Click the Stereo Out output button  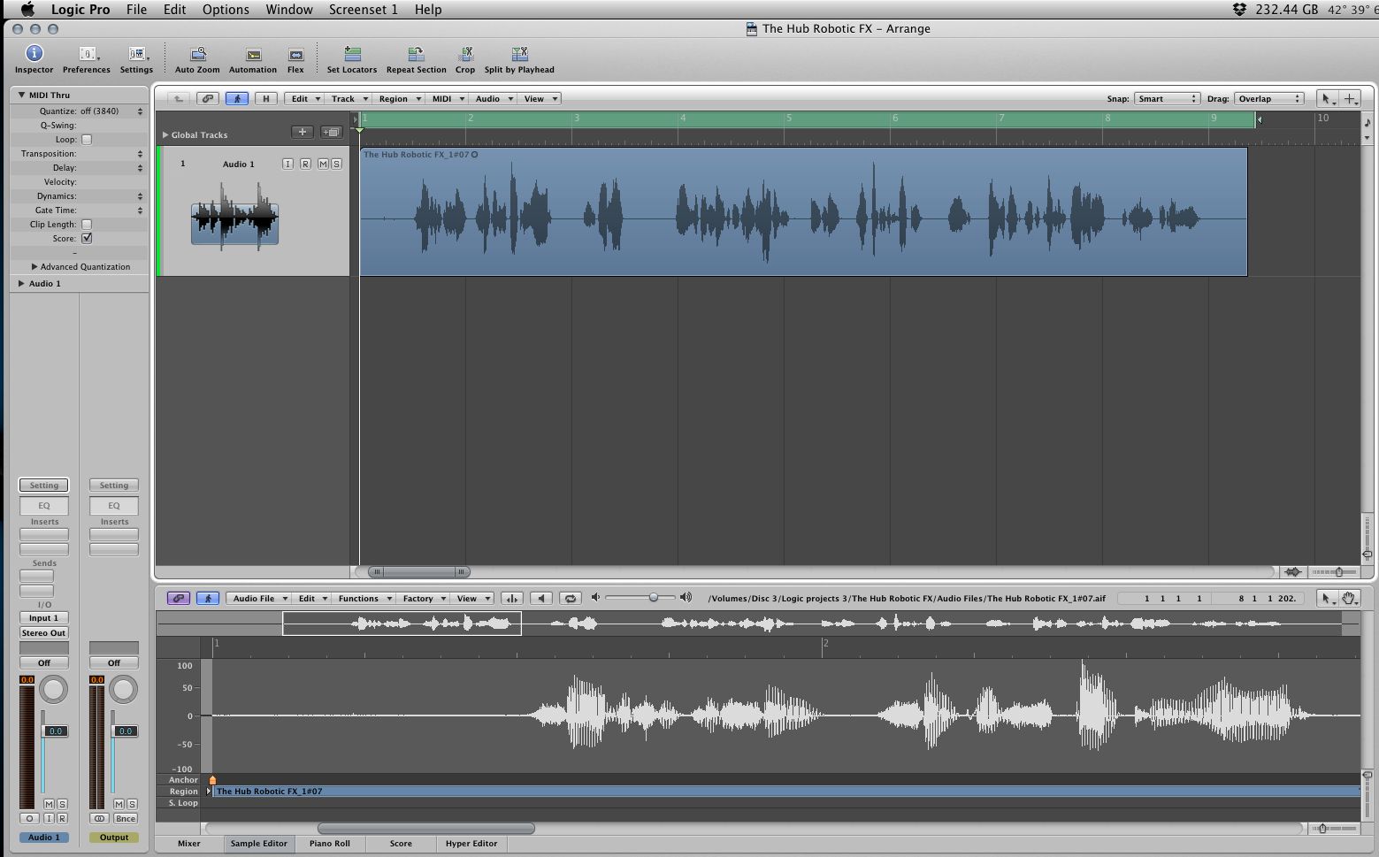(43, 633)
